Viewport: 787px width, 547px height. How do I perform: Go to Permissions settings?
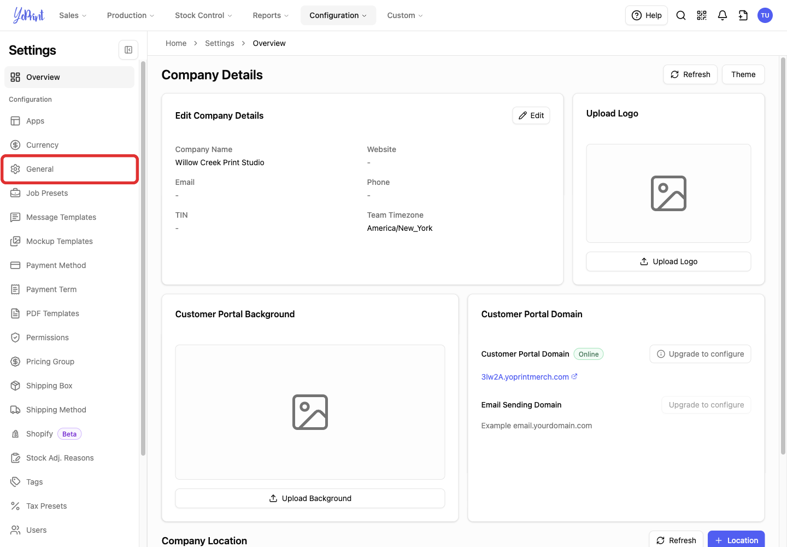(x=69, y=337)
